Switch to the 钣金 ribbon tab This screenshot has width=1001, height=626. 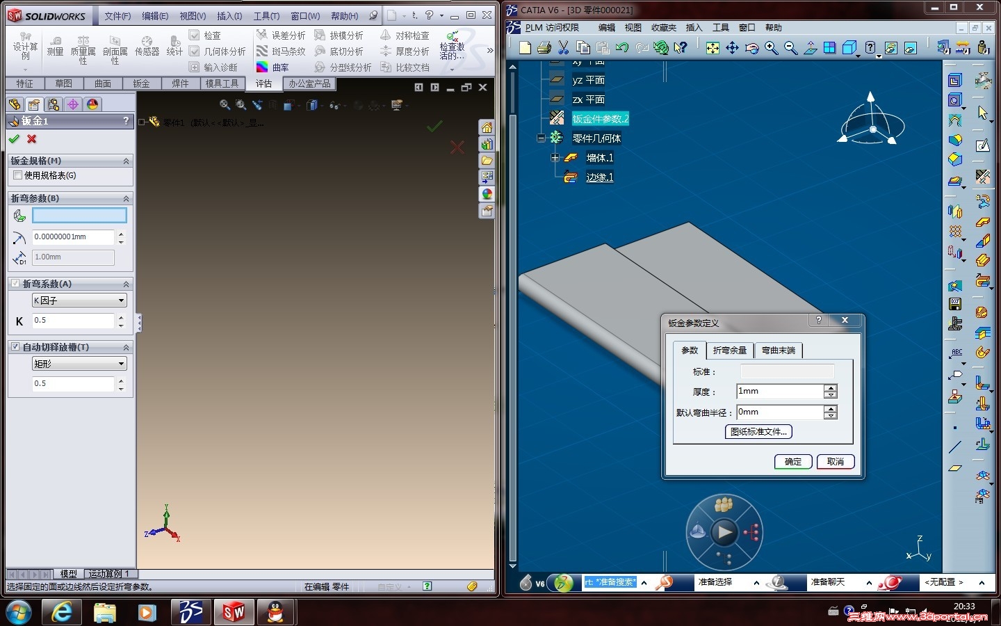pyautogui.click(x=141, y=83)
